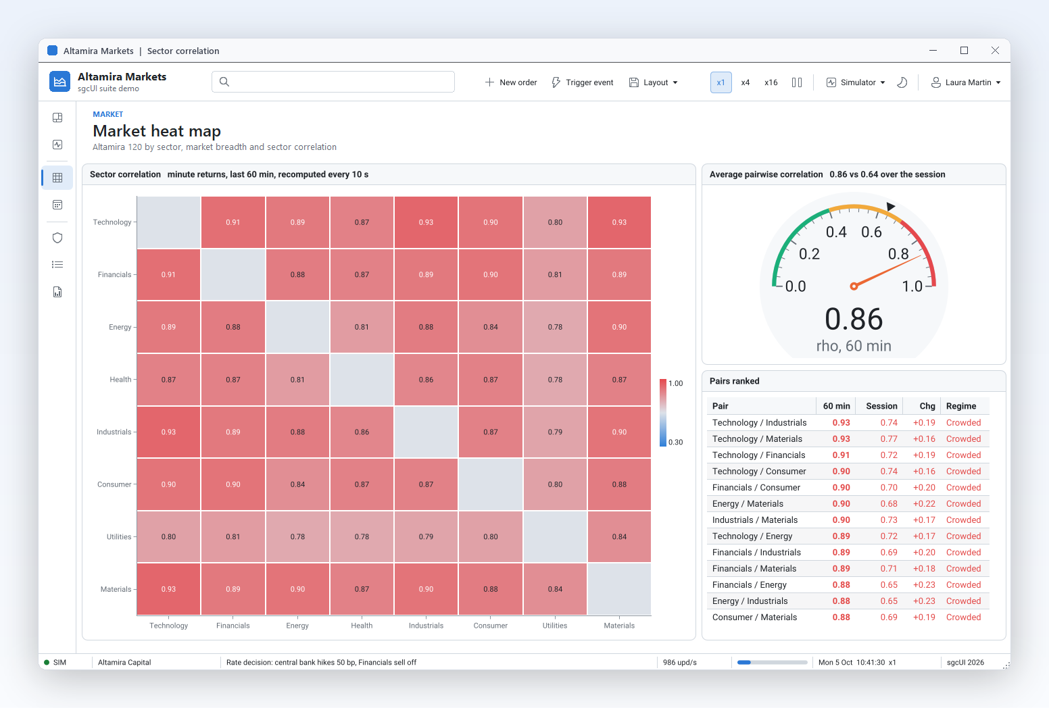Open the list view sidebar icon

tap(57, 265)
